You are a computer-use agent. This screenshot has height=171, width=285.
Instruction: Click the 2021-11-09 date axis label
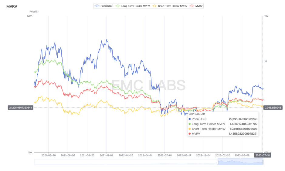pos(106,155)
